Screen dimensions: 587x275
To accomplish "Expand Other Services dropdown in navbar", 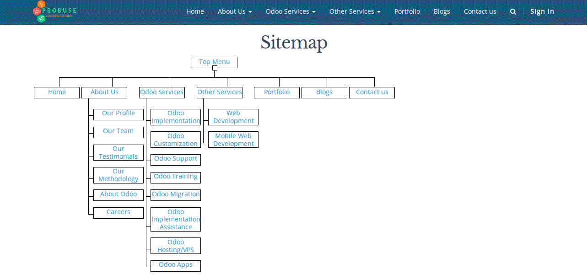I will [355, 12].
